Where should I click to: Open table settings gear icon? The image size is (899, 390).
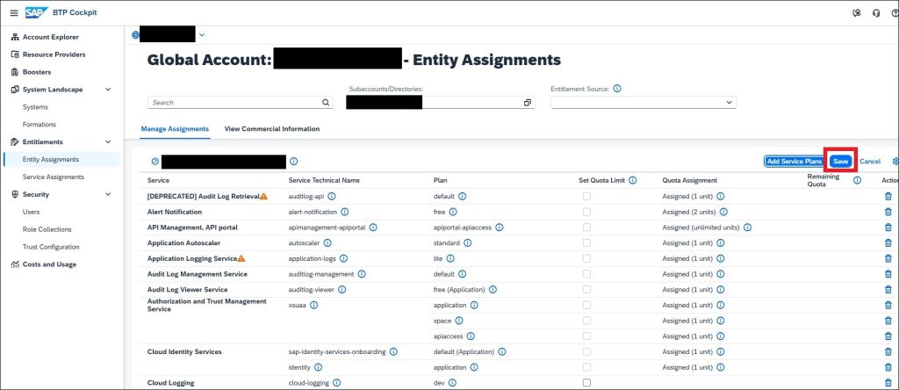895,162
